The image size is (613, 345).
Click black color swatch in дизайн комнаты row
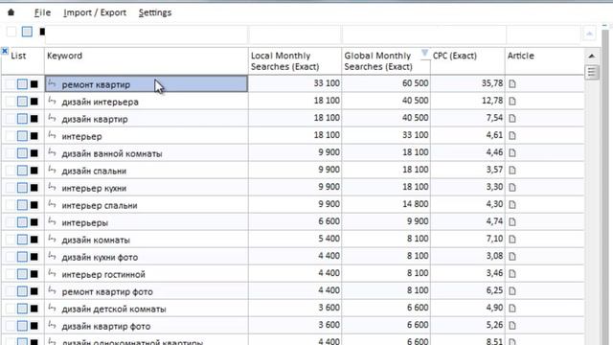[x=34, y=239]
